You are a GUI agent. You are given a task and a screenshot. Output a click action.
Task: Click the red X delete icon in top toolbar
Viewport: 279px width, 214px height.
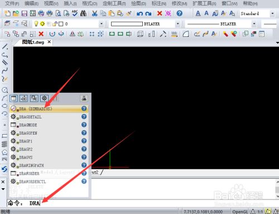pyautogui.click(x=160, y=13)
